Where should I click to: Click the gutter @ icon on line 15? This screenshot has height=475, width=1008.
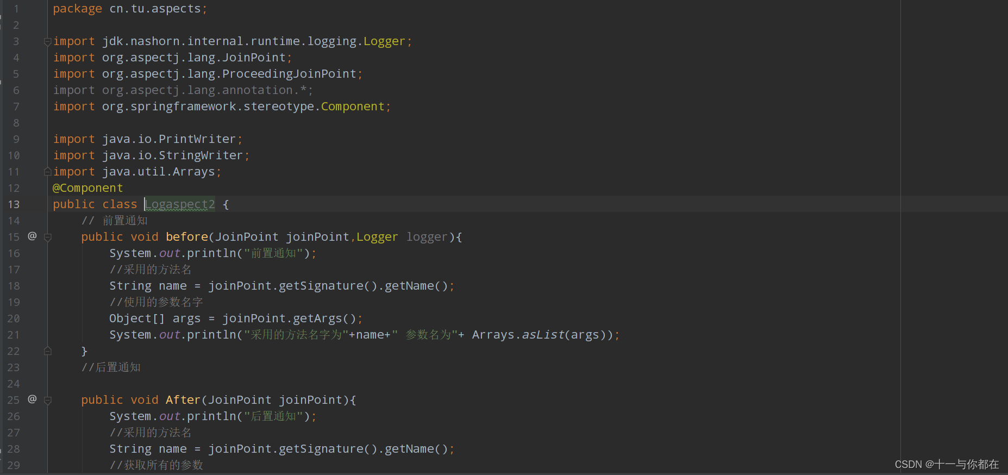click(32, 236)
